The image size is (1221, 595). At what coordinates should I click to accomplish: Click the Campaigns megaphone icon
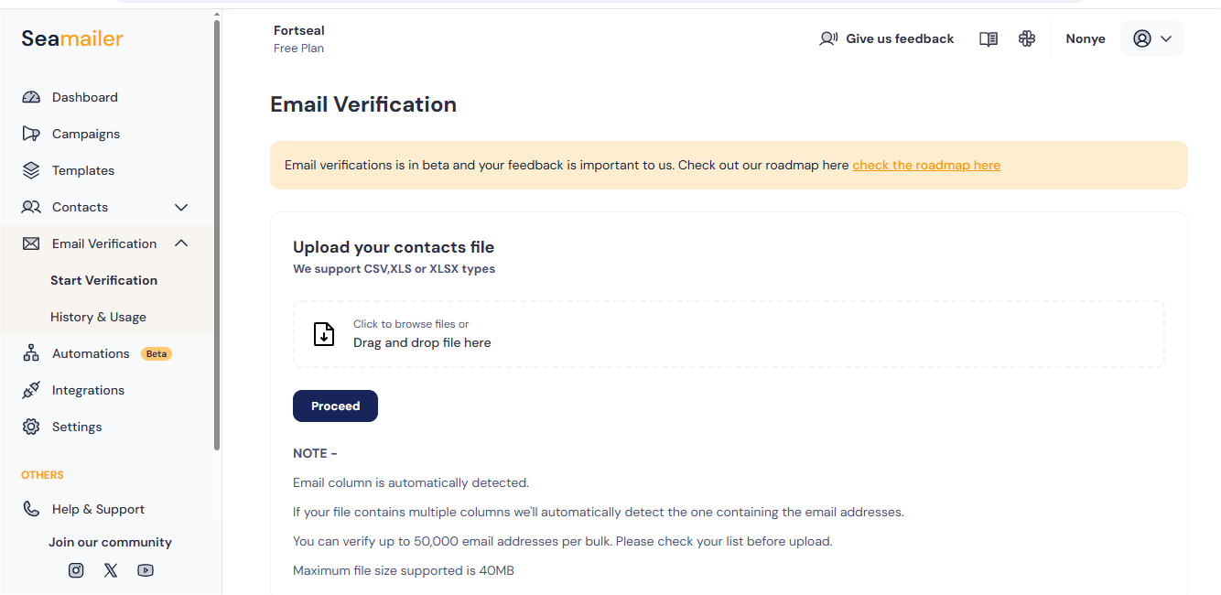point(31,134)
